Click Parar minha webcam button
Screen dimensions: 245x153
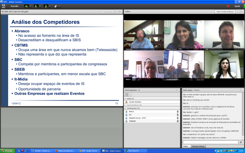tap(225, 11)
